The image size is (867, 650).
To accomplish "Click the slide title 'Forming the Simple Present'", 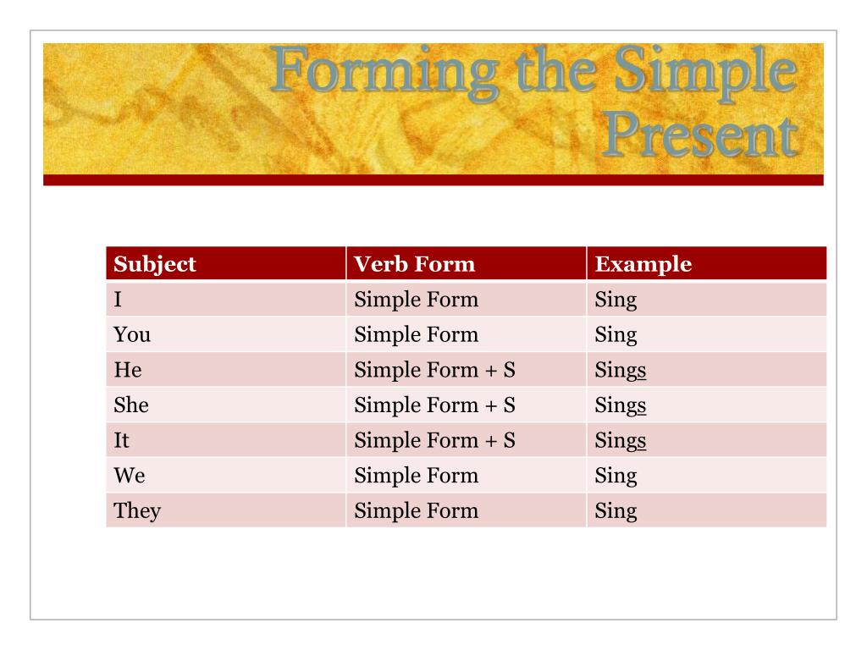I will 534,102.
